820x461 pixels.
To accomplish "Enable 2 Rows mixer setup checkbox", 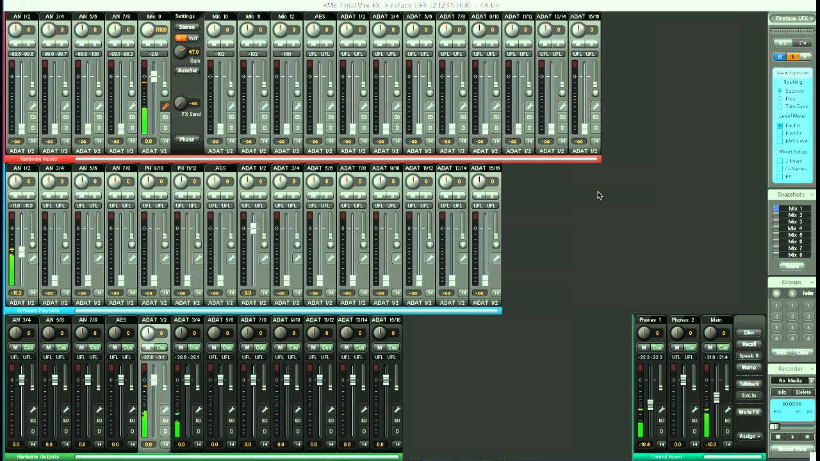I will pyautogui.click(x=779, y=161).
